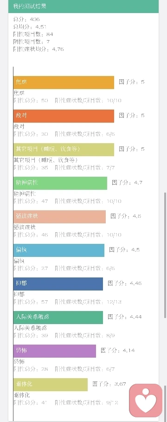Image resolution: width=167 pixels, height=422 pixels.
Task: Click 因子分 4.7 label beside 精神病性
Action: click(127, 183)
